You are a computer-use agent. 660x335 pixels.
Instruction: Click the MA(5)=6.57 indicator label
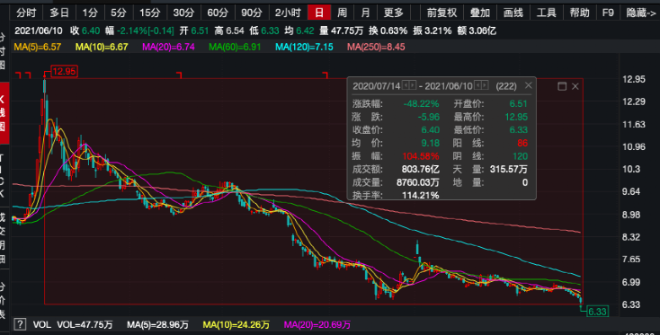tap(38, 47)
